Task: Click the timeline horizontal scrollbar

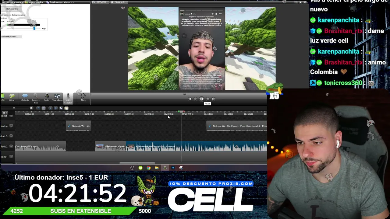Action: coord(137,163)
